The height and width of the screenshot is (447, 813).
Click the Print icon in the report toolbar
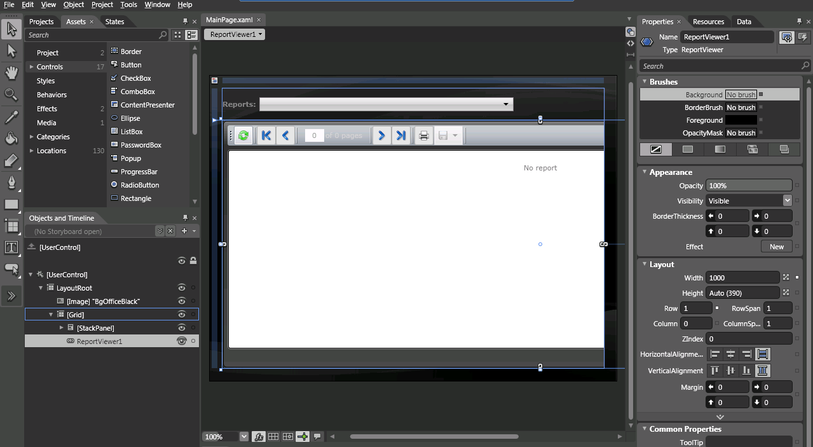423,135
